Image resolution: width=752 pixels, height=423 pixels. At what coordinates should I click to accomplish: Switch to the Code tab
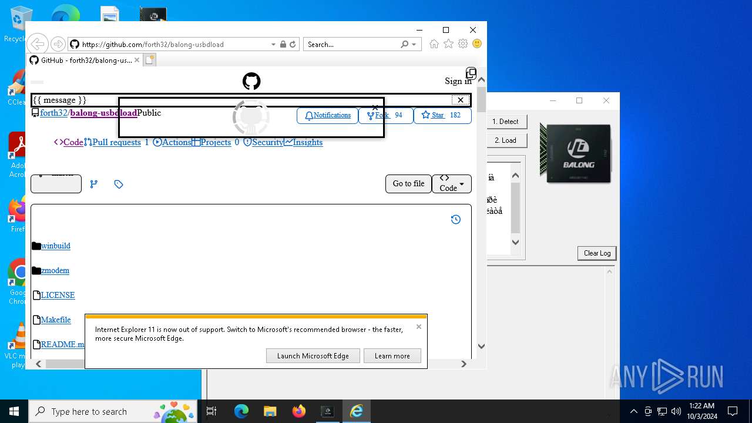[x=69, y=142]
